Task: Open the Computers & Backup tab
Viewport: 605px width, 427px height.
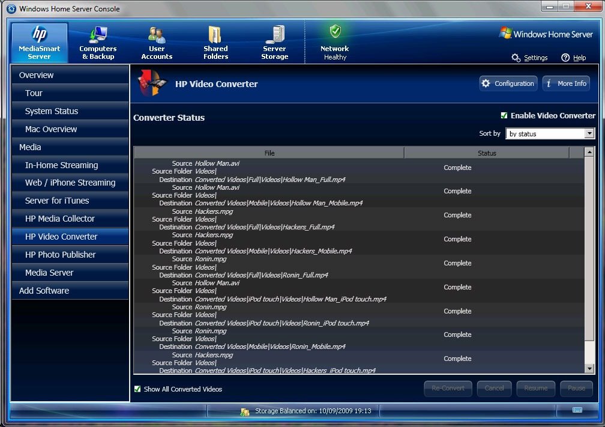Action: click(x=98, y=43)
